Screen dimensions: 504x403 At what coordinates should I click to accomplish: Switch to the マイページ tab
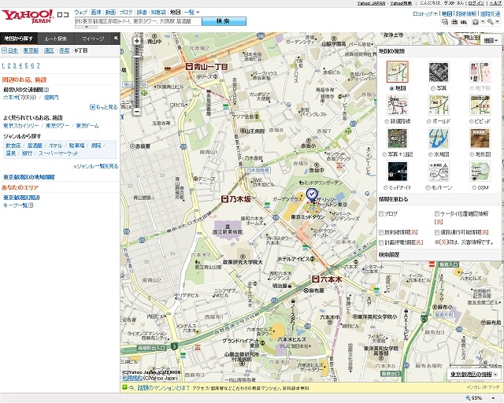tap(93, 39)
